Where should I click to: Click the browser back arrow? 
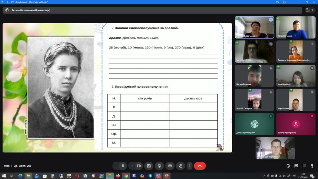(x=7, y=2)
